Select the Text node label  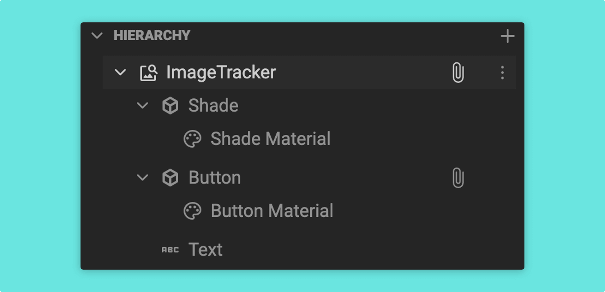(206, 249)
